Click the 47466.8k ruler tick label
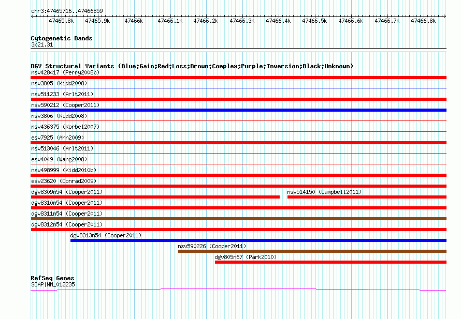461x319 pixels. (x=423, y=21)
